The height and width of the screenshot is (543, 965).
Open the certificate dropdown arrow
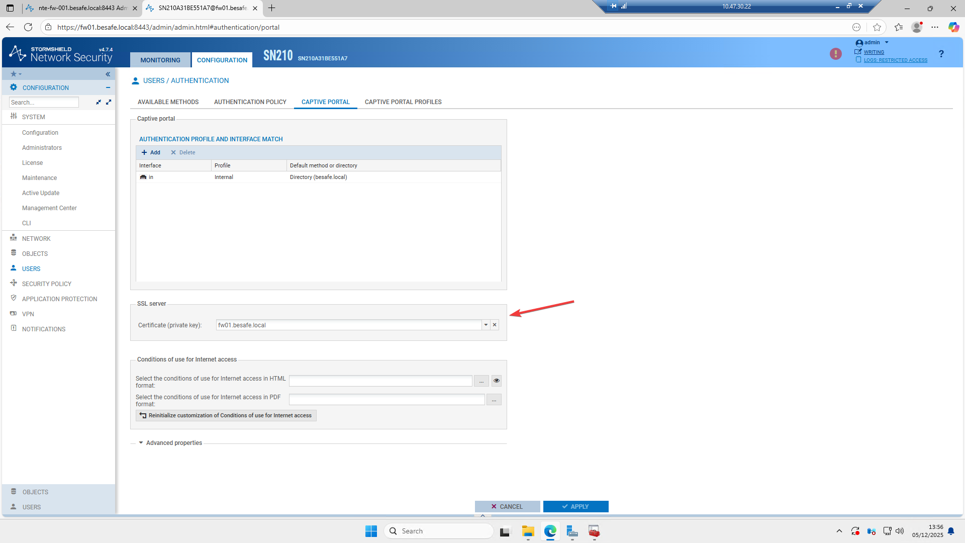pos(486,325)
